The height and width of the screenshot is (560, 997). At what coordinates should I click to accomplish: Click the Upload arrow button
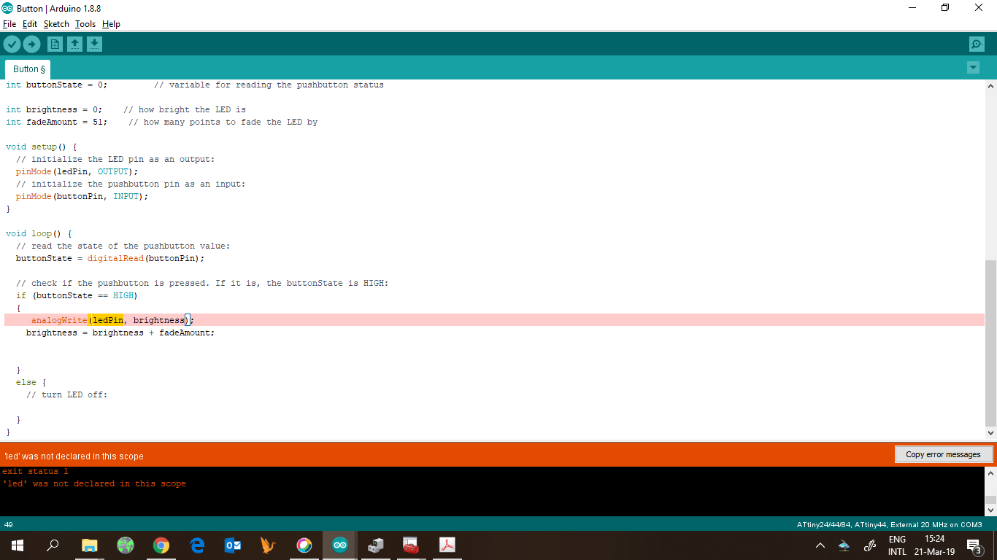[x=31, y=44]
